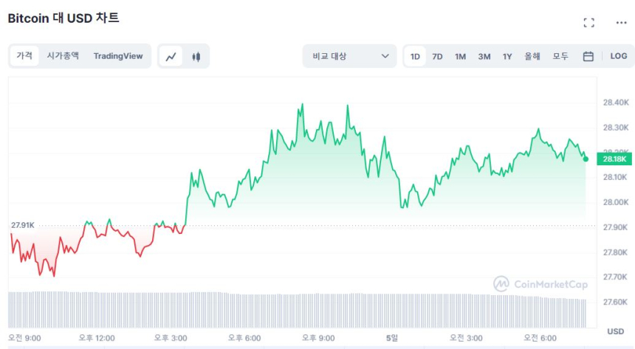Select the 1D time range
This screenshot has height=349, width=635.
click(415, 56)
